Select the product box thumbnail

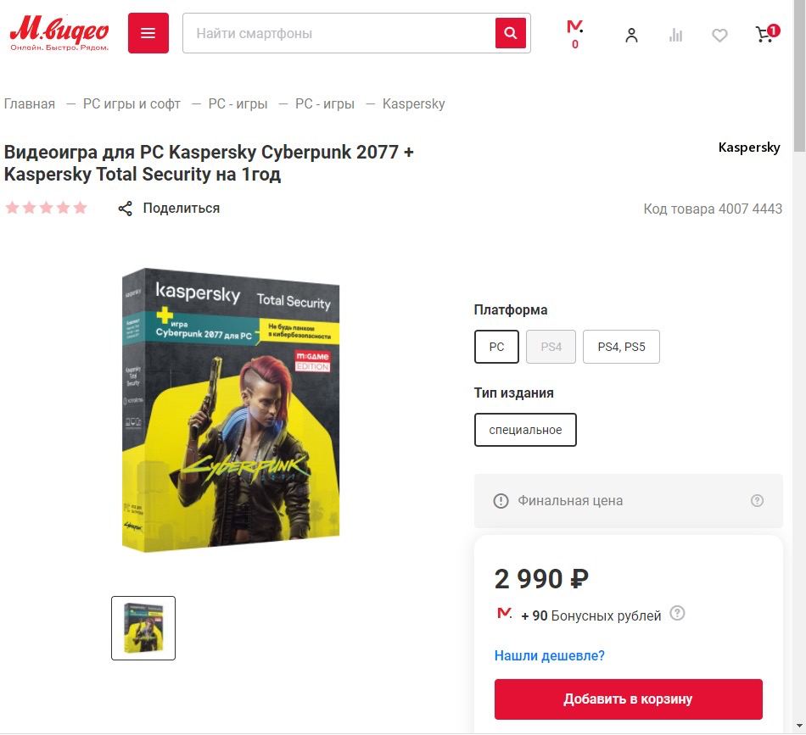click(143, 628)
